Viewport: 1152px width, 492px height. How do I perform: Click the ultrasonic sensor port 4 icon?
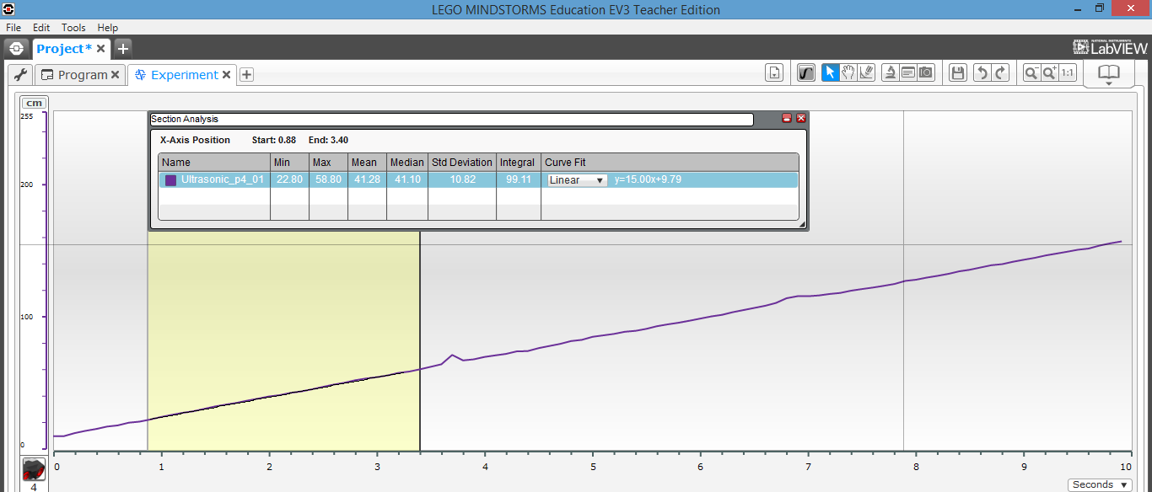click(x=34, y=469)
